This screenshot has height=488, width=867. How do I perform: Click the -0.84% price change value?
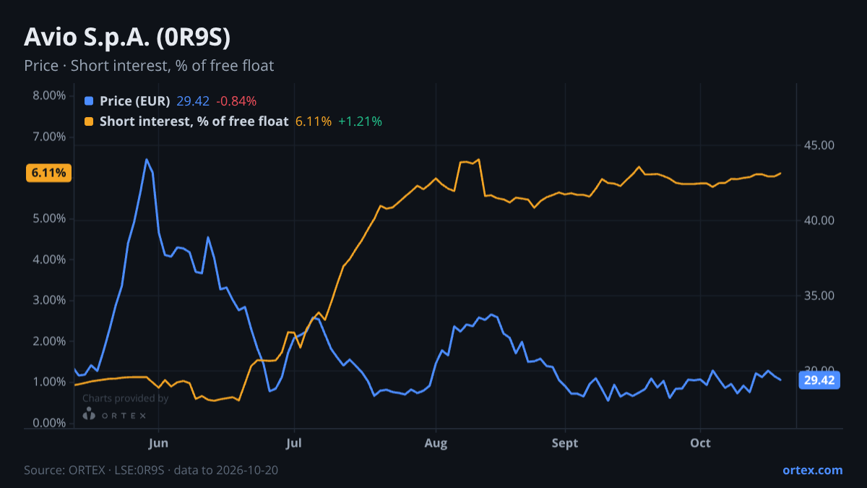pyautogui.click(x=236, y=101)
